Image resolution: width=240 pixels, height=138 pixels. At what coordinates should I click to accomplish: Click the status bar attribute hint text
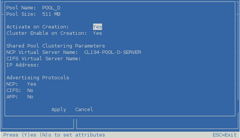pos(54,135)
